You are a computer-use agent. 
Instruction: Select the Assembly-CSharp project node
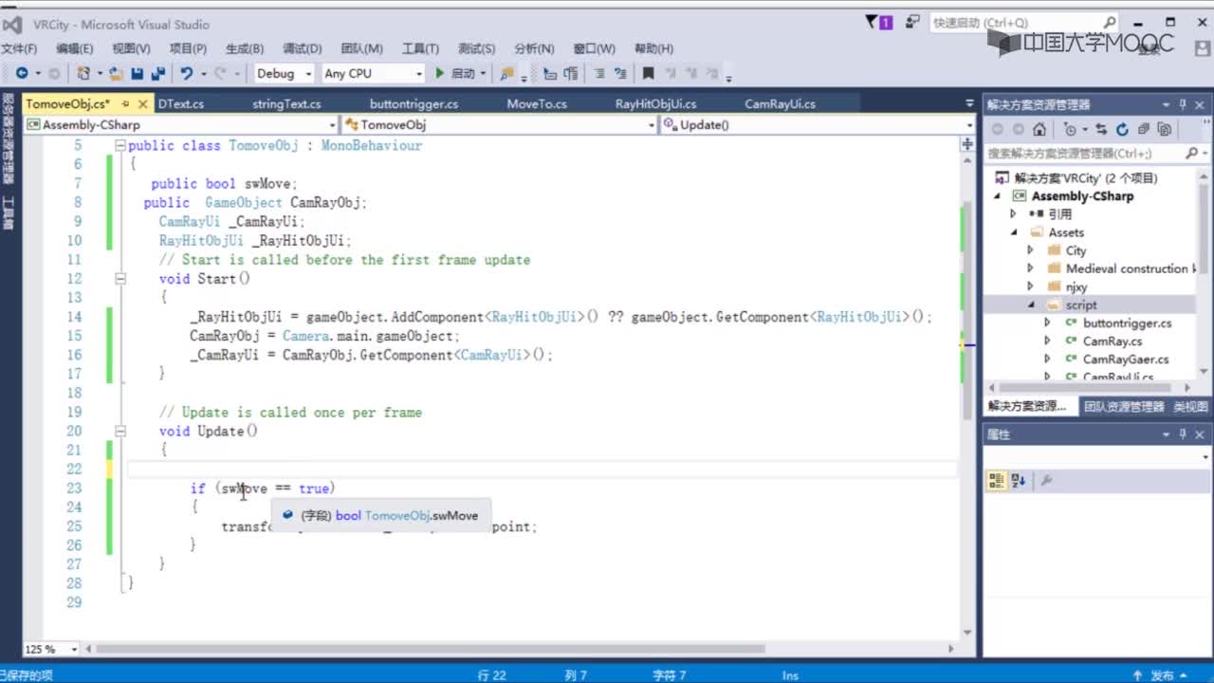click(1082, 195)
